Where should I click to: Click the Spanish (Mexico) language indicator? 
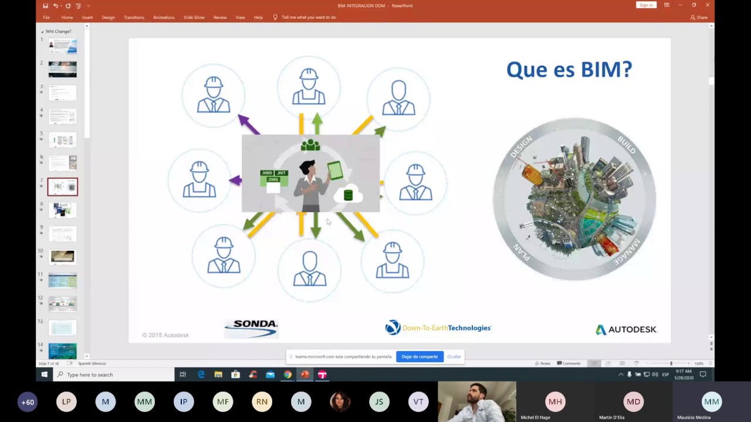[x=92, y=363]
